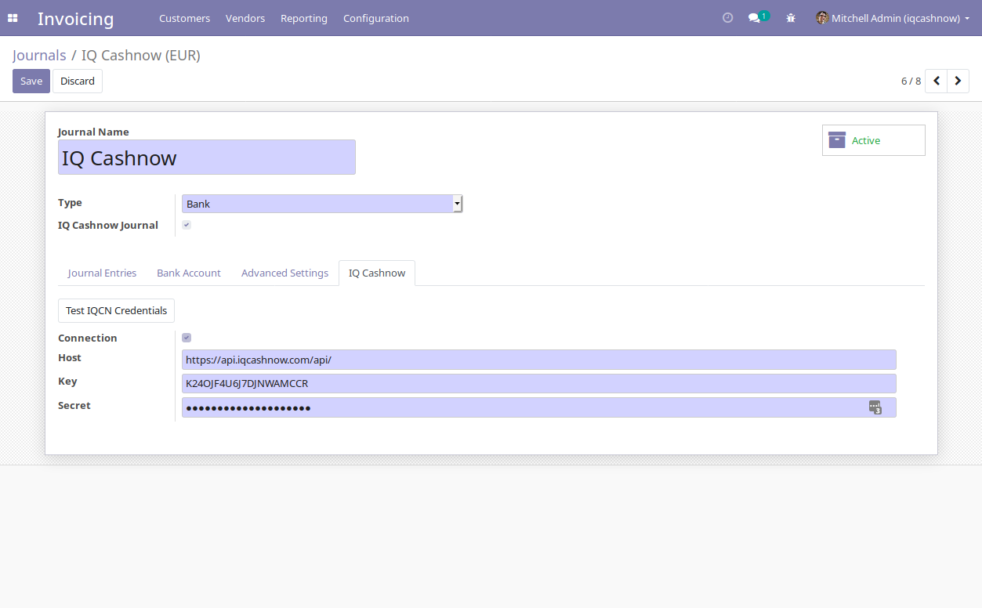The height and width of the screenshot is (608, 982).
Task: Open the Type dropdown showing Bank
Action: (322, 204)
